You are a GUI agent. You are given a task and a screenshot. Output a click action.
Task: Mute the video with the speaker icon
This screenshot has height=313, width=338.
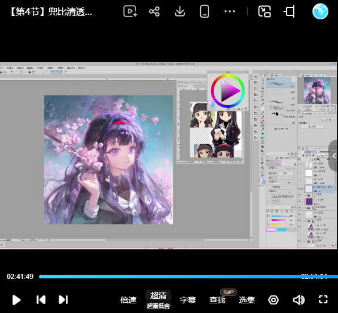[x=299, y=300]
